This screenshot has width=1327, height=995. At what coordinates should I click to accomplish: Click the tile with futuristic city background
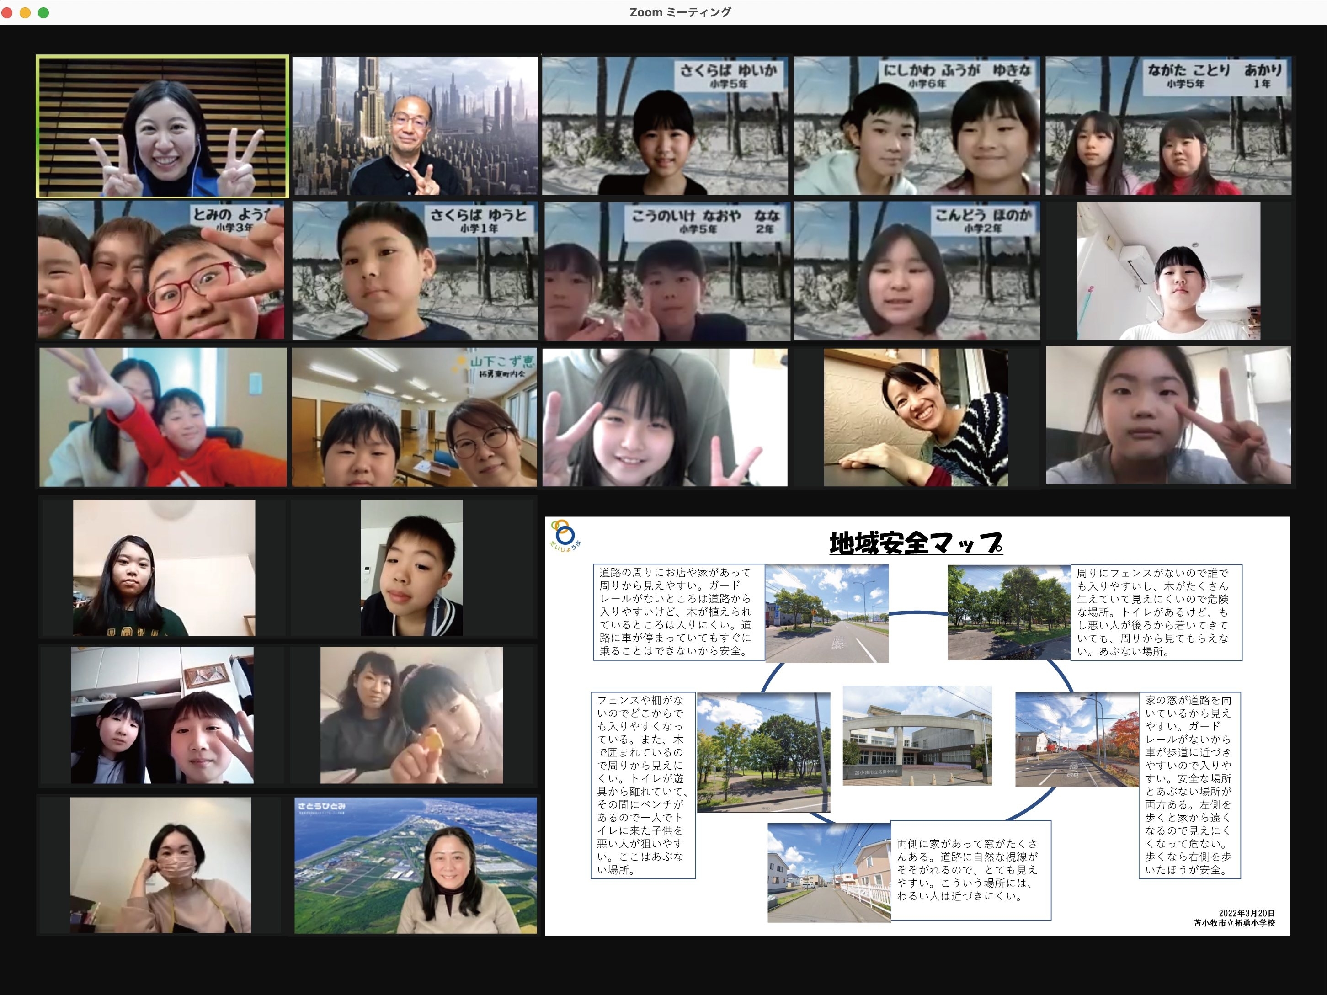[415, 126]
